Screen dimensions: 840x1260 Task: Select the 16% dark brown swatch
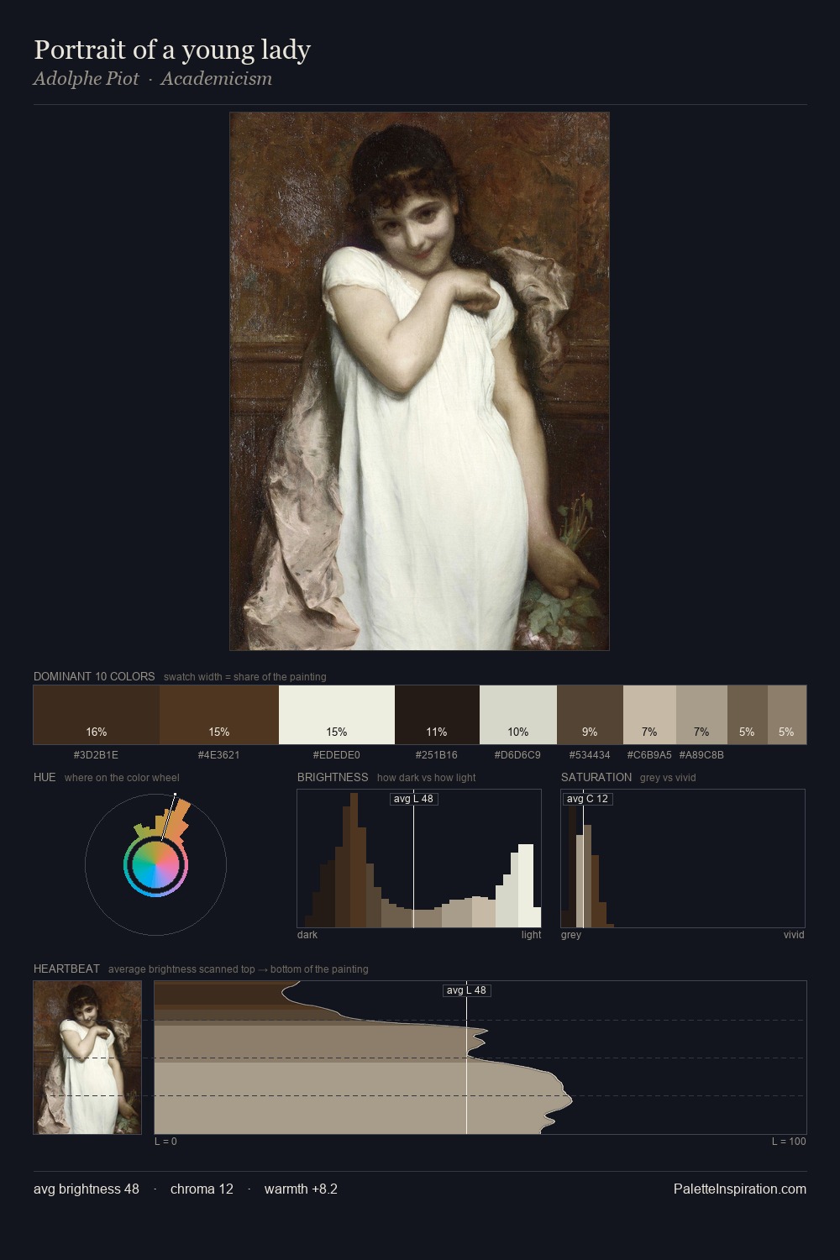[x=97, y=715]
